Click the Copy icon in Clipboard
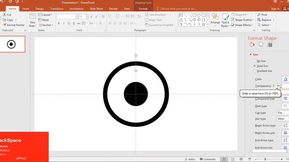 pos(5,20)
